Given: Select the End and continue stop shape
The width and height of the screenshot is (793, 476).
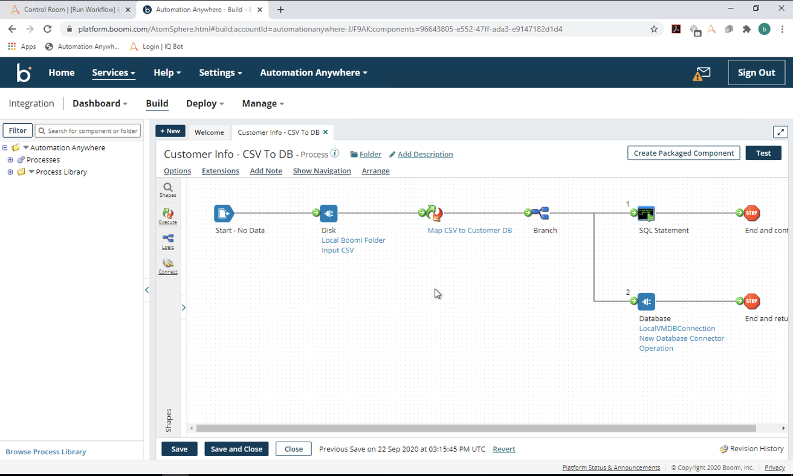Looking at the screenshot, I should point(752,213).
